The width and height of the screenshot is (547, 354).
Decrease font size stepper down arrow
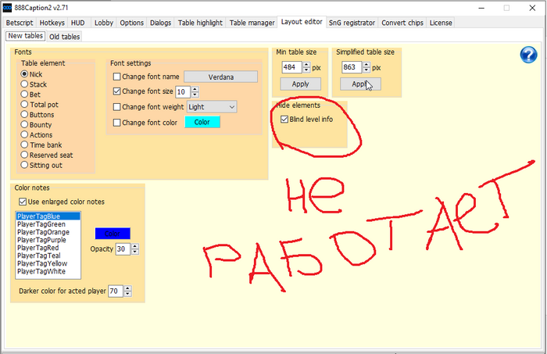pos(195,95)
